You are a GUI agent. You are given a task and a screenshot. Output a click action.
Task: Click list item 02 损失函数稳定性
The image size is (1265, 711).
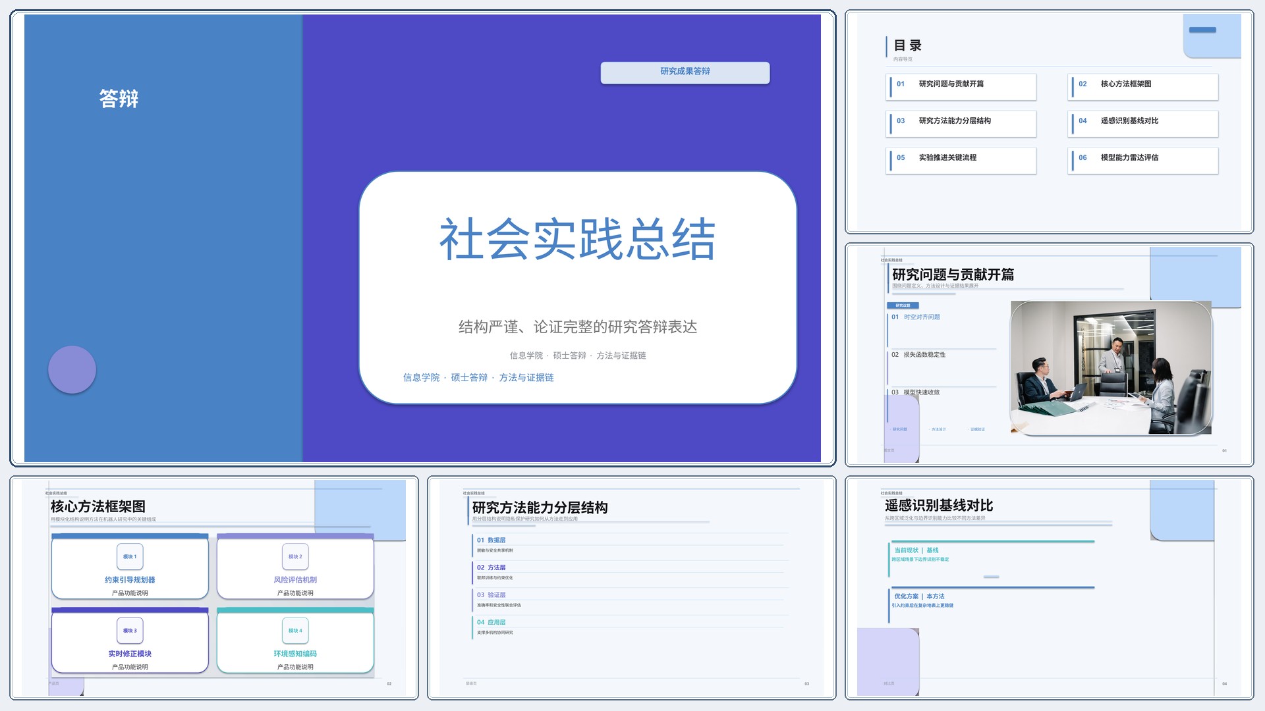pyautogui.click(x=918, y=355)
